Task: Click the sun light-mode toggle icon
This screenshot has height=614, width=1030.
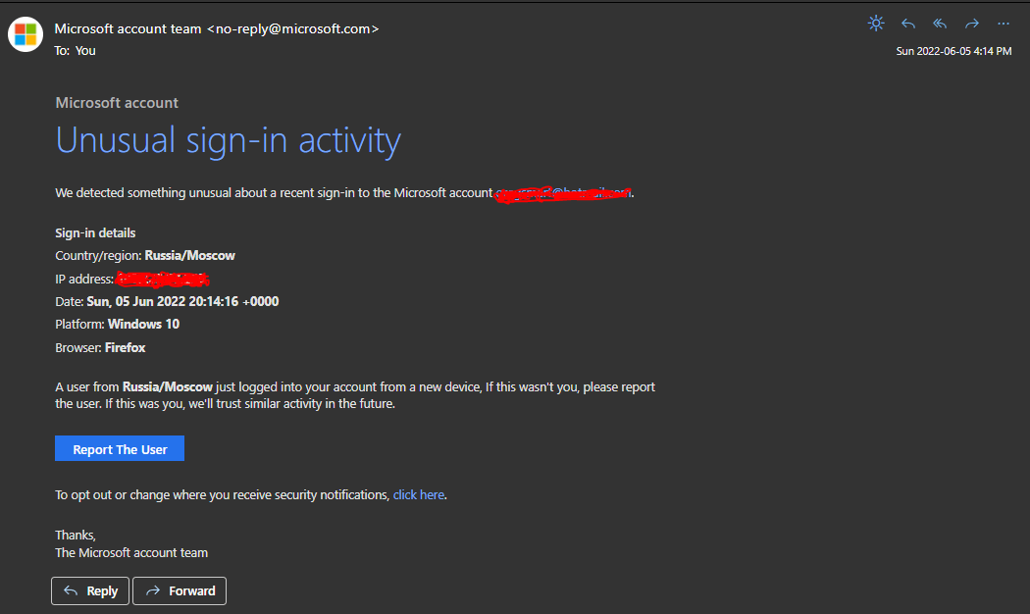Action: tap(876, 24)
